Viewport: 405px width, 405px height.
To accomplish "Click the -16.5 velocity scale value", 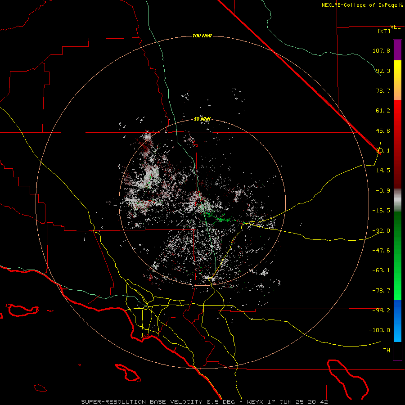I will [381, 211].
